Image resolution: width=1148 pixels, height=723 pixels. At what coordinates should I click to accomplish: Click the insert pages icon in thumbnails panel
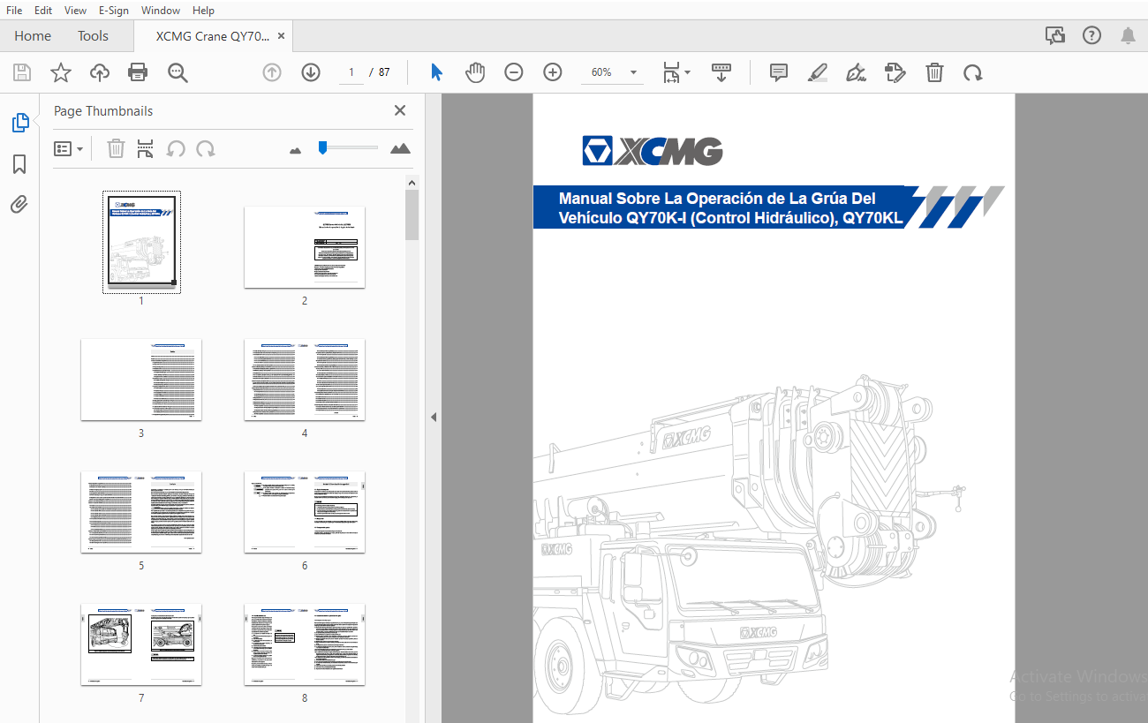pyautogui.click(x=146, y=148)
